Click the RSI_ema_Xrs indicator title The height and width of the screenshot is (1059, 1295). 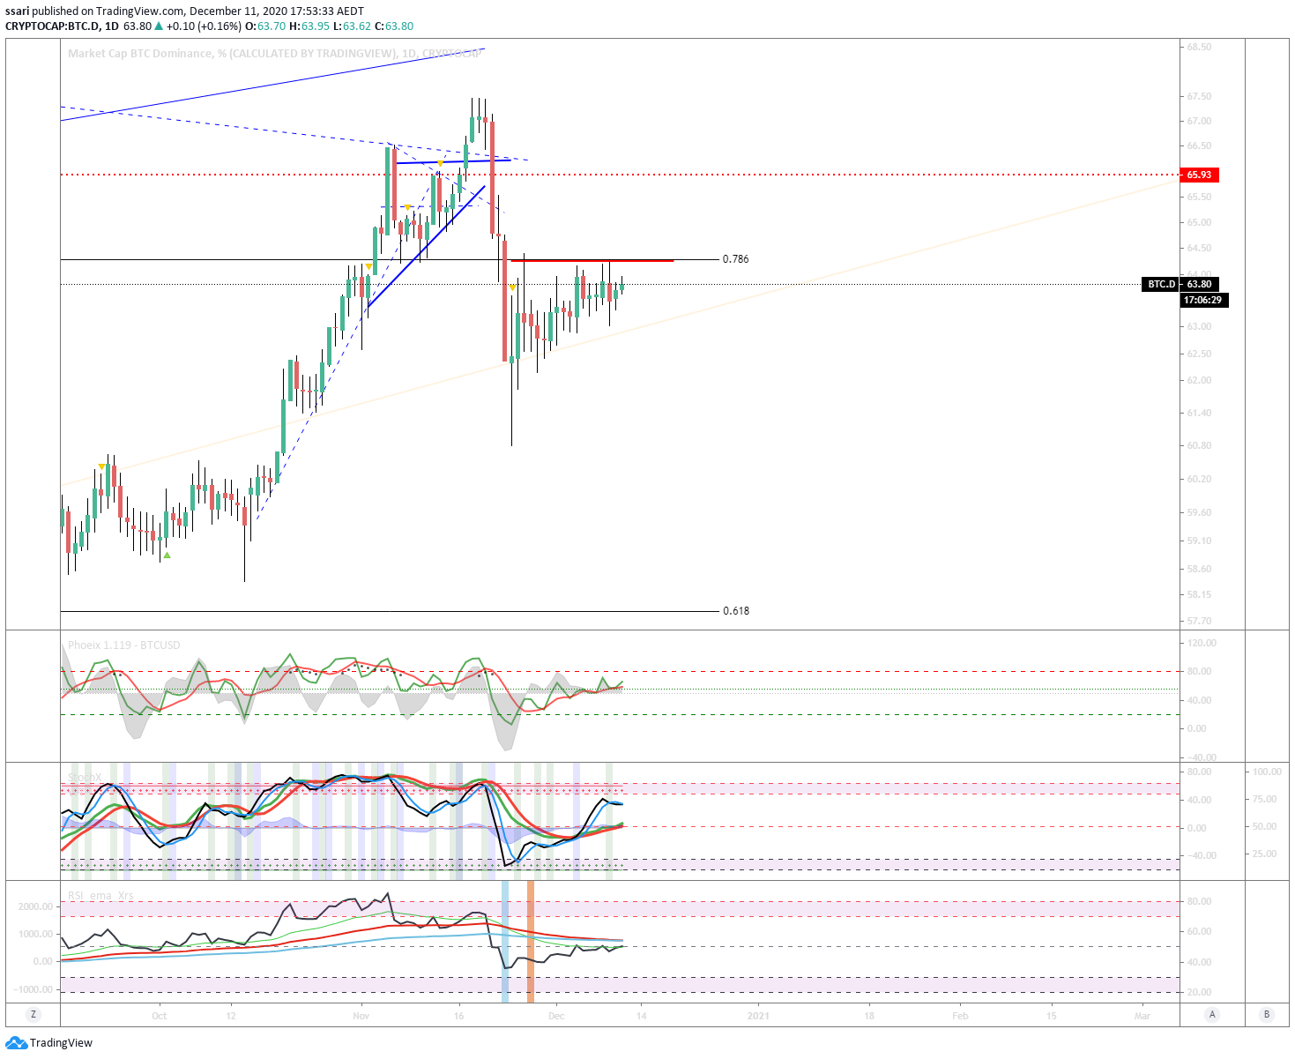point(100,896)
